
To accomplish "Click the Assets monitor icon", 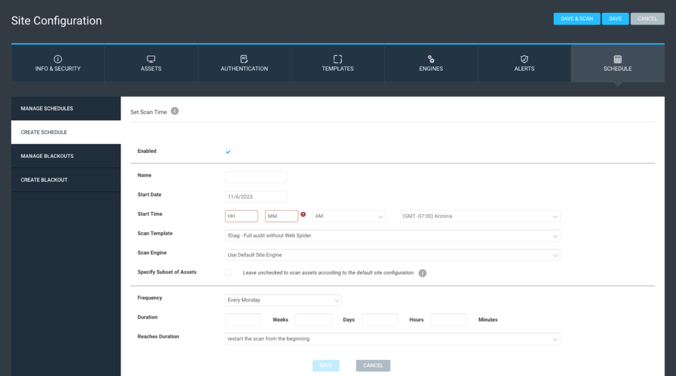I will [151, 59].
